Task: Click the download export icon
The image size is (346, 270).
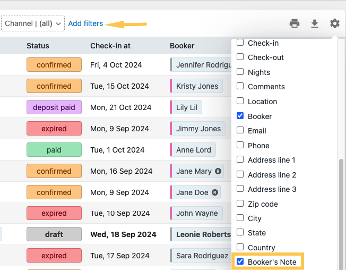Action: (315, 23)
